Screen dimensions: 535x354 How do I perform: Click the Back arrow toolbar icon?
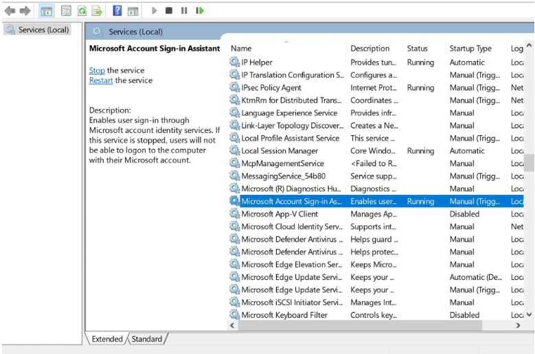pyautogui.click(x=10, y=11)
